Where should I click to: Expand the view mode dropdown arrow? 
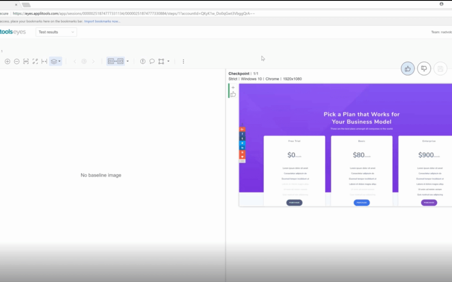click(128, 61)
